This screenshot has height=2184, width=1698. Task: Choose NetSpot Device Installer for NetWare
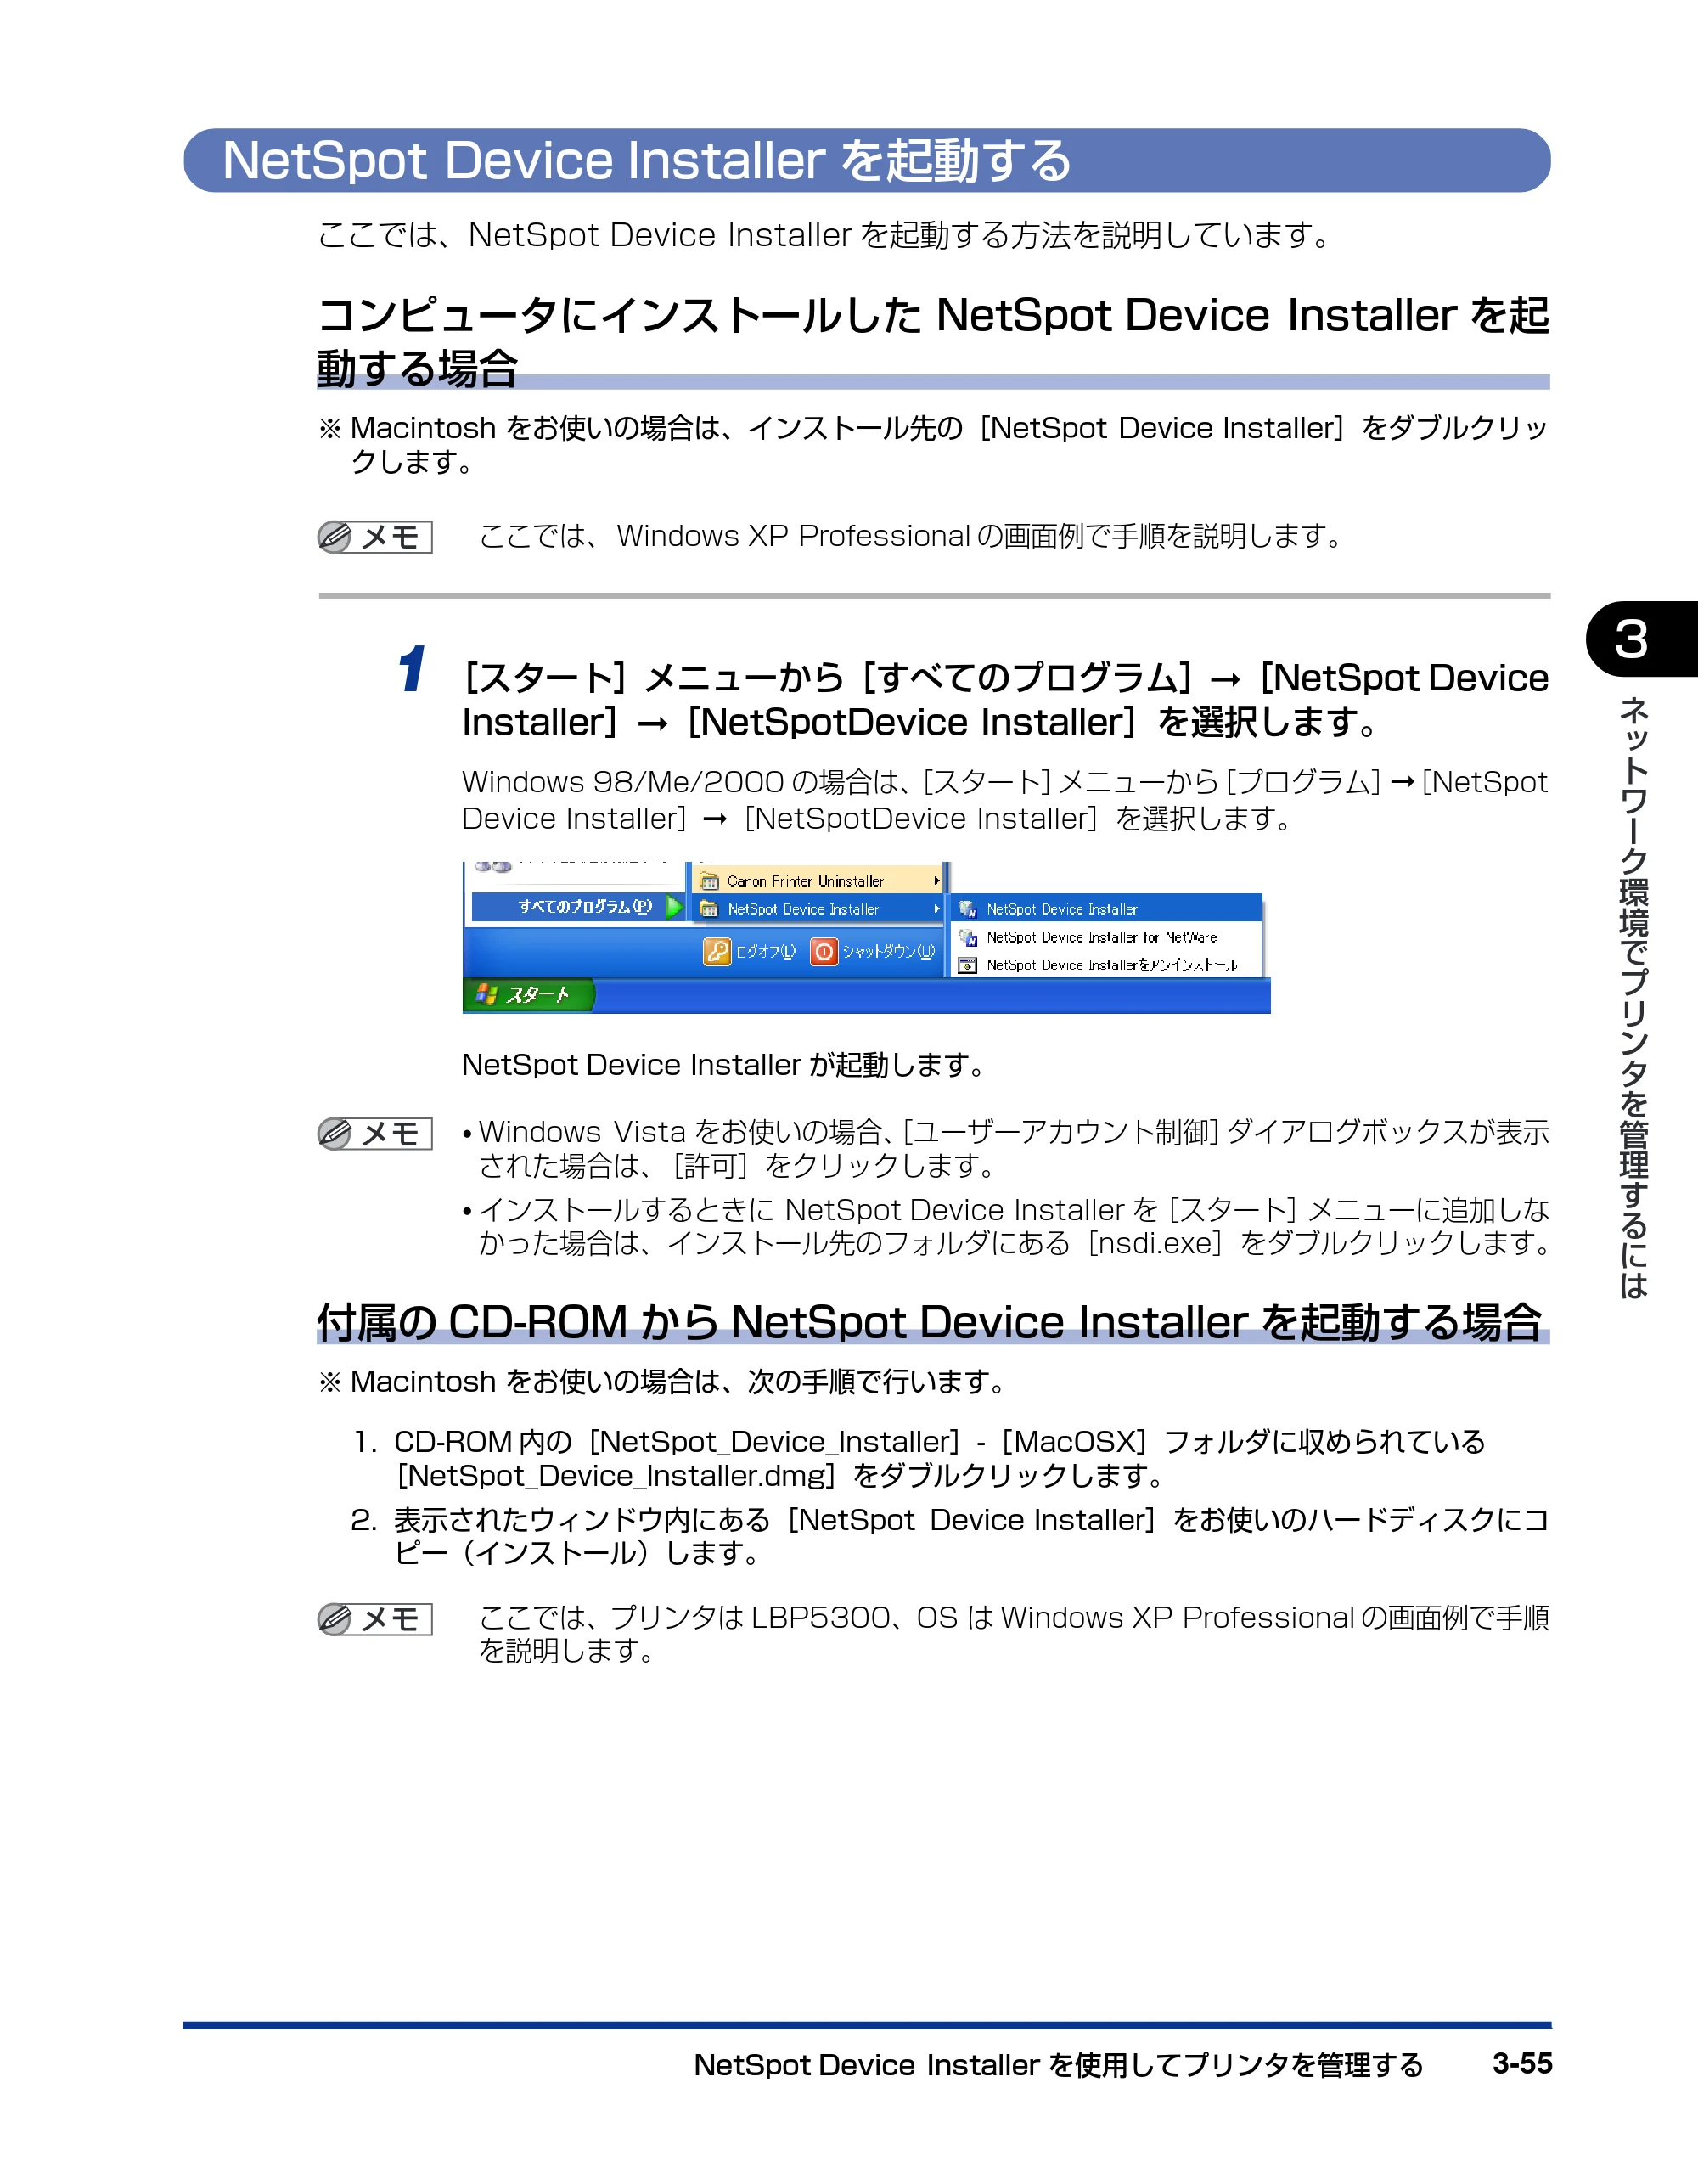(1105, 937)
